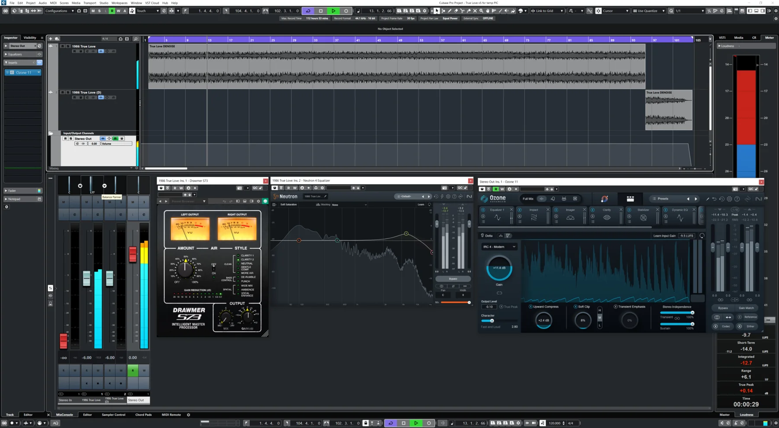This screenshot has width=779, height=428.
Task: Click the Ozone Gain Match button
Action: [x=746, y=308]
